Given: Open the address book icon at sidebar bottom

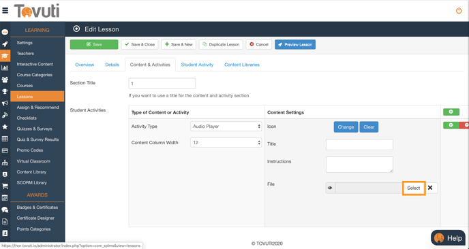Looking at the screenshot, I should coord(5,233).
